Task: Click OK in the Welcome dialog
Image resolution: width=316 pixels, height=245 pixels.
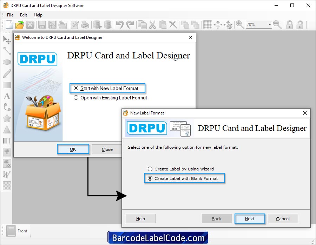Action: pos(73,149)
